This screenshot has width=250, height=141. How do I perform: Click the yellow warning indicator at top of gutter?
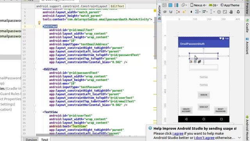click(x=155, y=11)
